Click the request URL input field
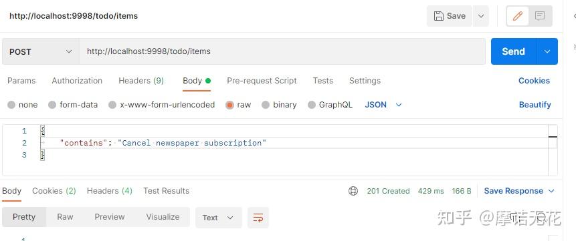This screenshot has width=576, height=241. (282, 51)
